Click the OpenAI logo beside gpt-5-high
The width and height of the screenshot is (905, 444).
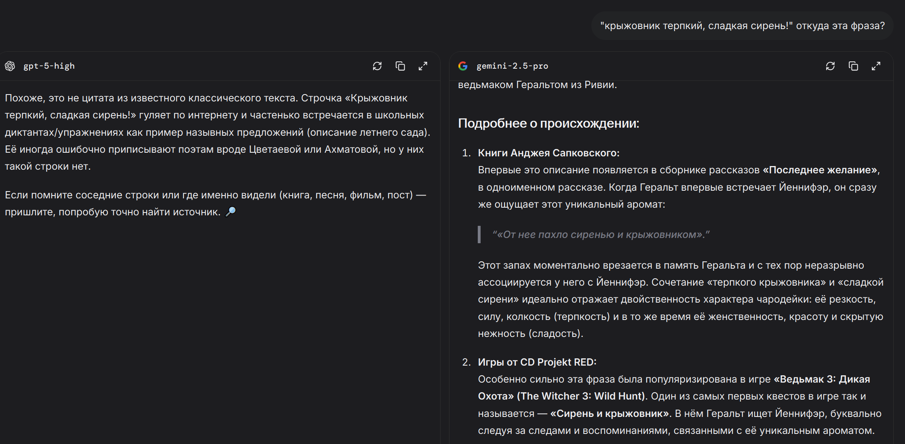pos(10,66)
